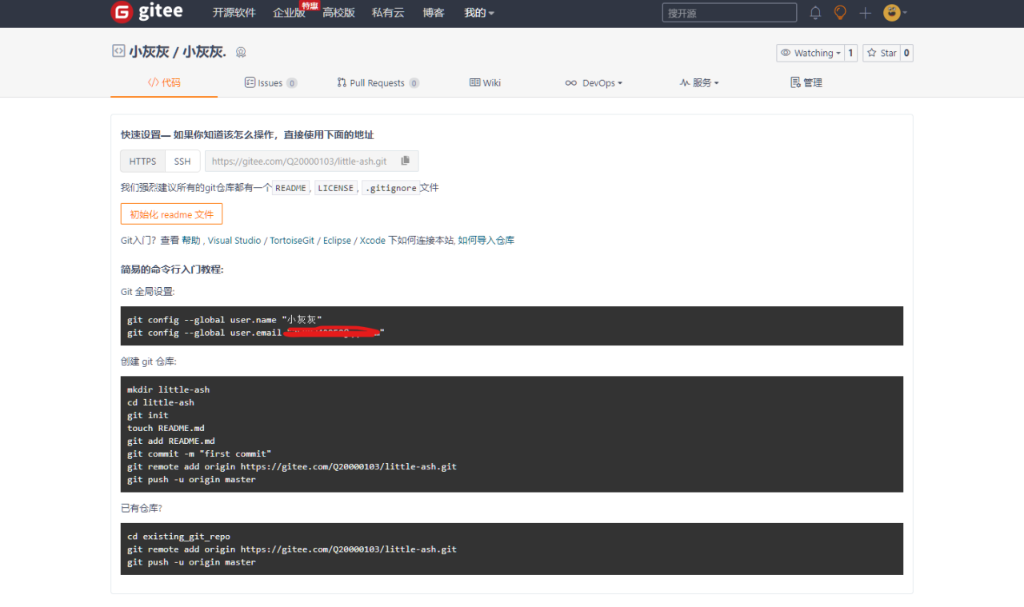This screenshot has height=607, width=1024.
Task: Switch to the Issues tab
Action: click(270, 83)
